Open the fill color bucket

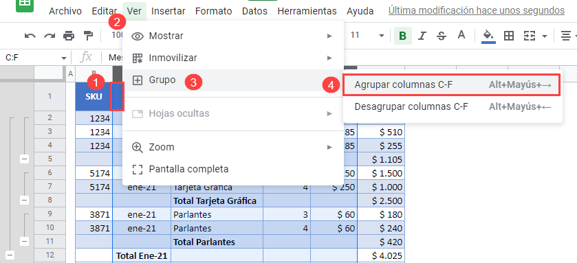488,36
